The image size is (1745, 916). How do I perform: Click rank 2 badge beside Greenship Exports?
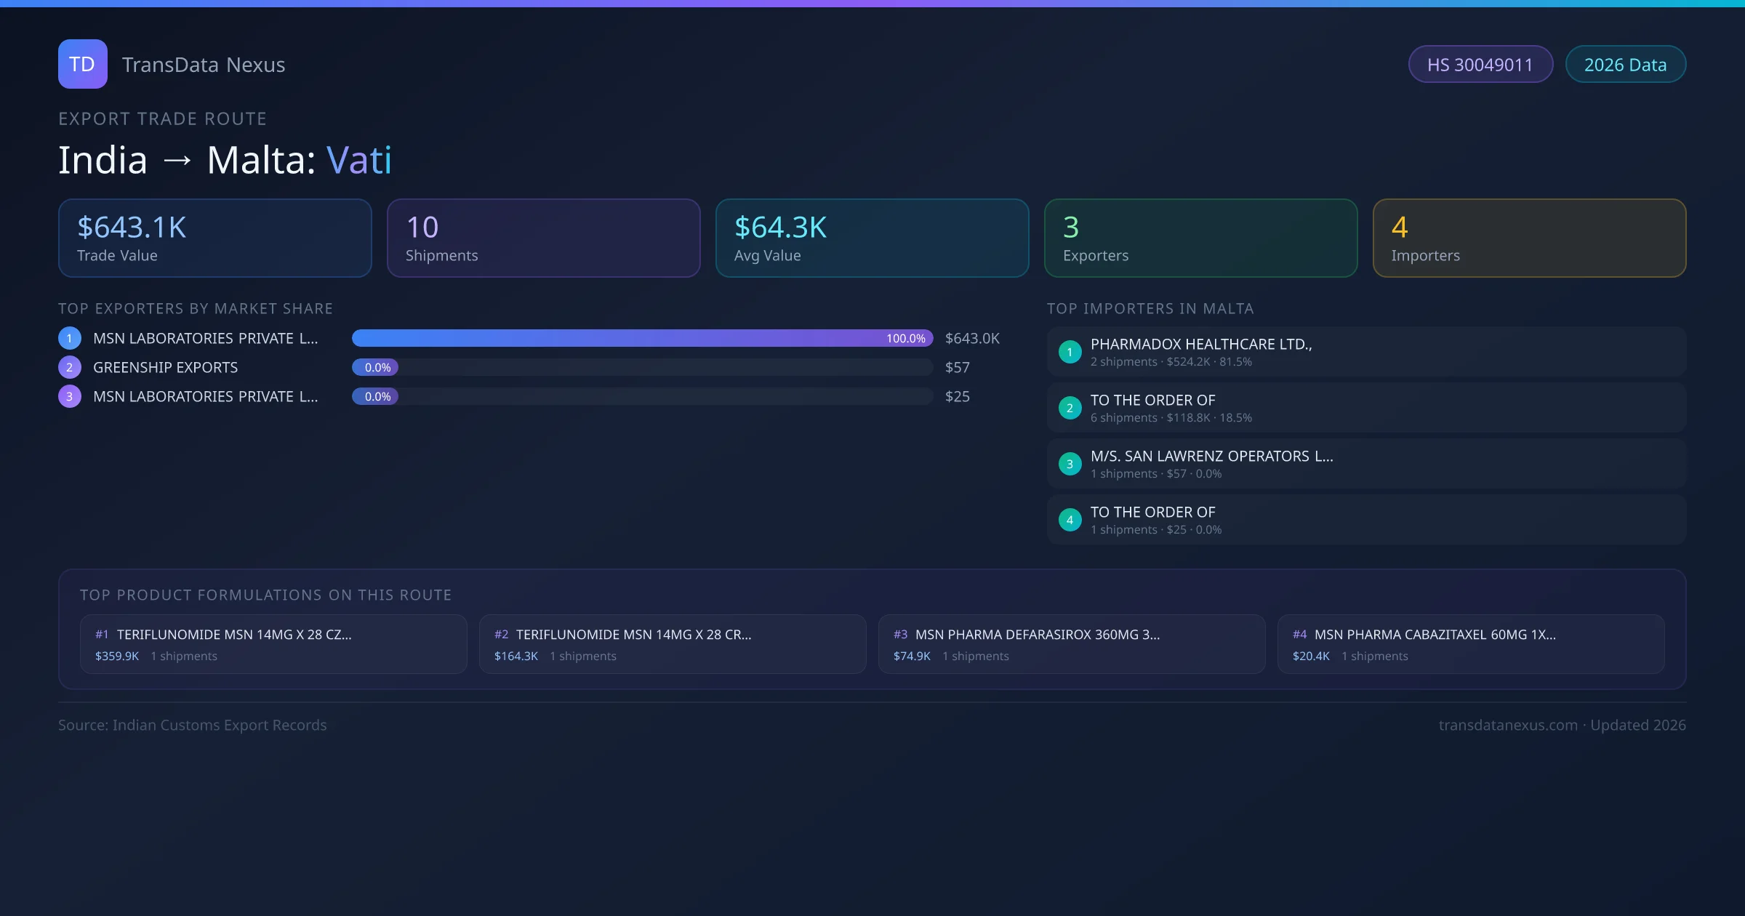coord(70,367)
